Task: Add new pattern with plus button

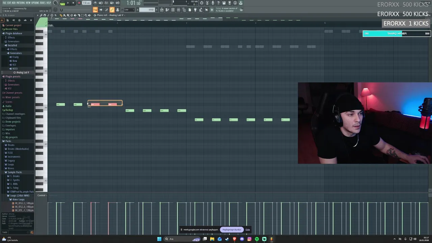Action: point(157,9)
